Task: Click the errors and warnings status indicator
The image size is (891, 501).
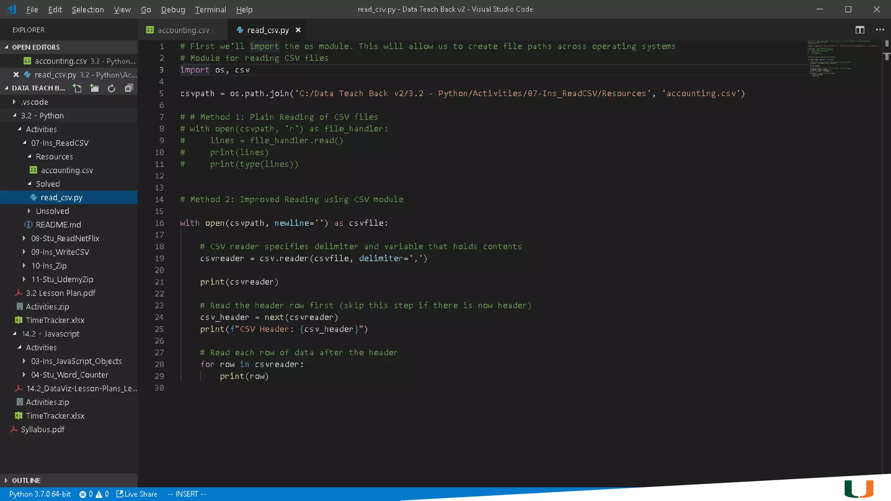Action: (94, 494)
